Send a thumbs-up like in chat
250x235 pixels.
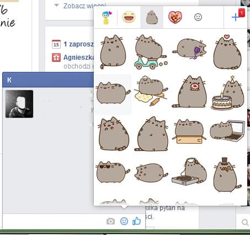[x=137, y=221]
